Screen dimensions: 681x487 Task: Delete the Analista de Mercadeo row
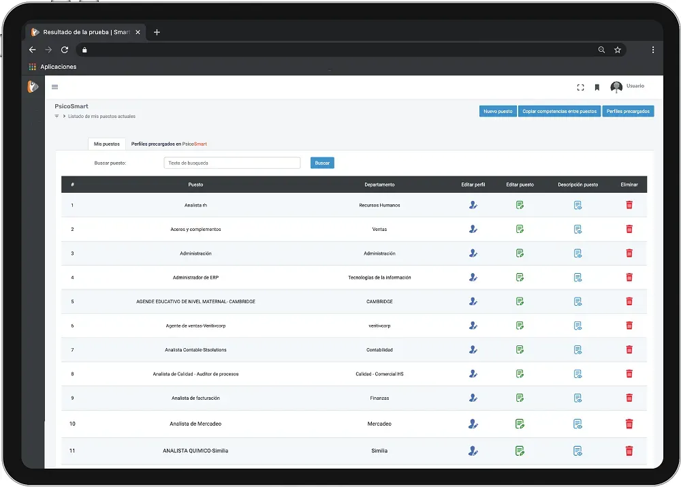coord(629,424)
